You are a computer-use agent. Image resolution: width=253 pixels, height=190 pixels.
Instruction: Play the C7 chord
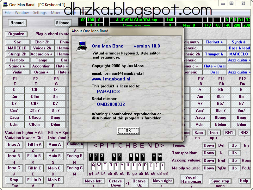(14, 104)
